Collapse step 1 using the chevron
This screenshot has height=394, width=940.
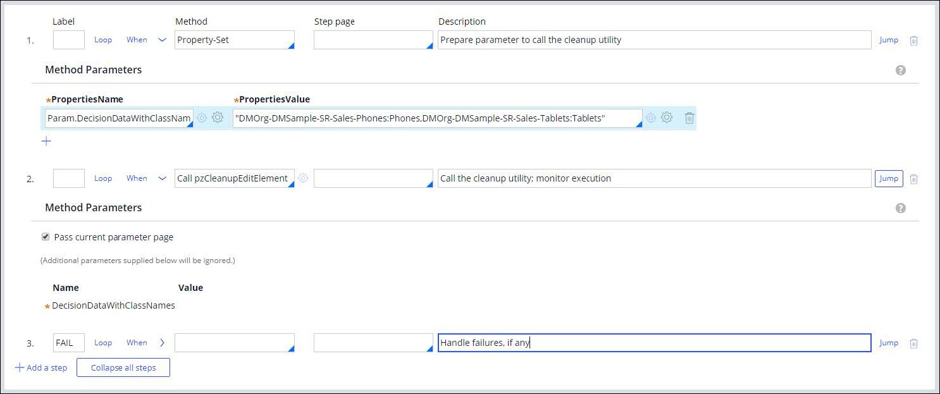pos(162,40)
